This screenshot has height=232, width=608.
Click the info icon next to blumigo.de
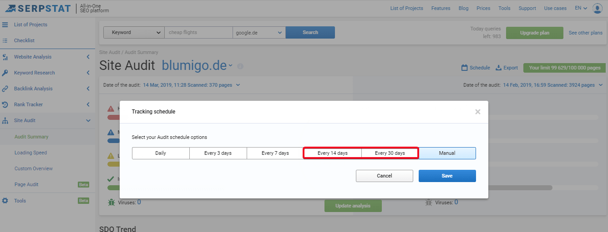click(x=240, y=66)
